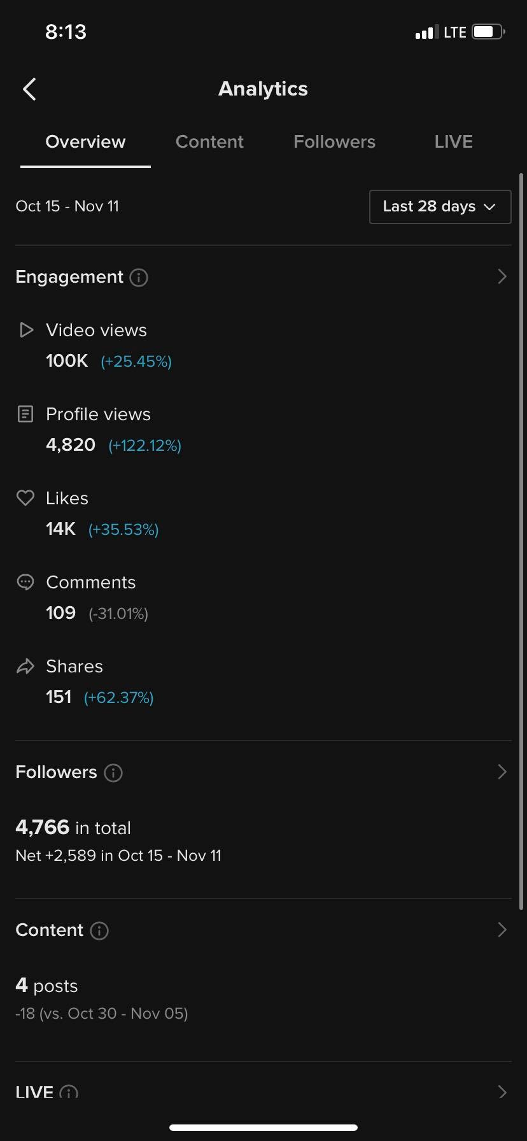
Task: Open the Last 28 days dropdown
Action: point(440,207)
